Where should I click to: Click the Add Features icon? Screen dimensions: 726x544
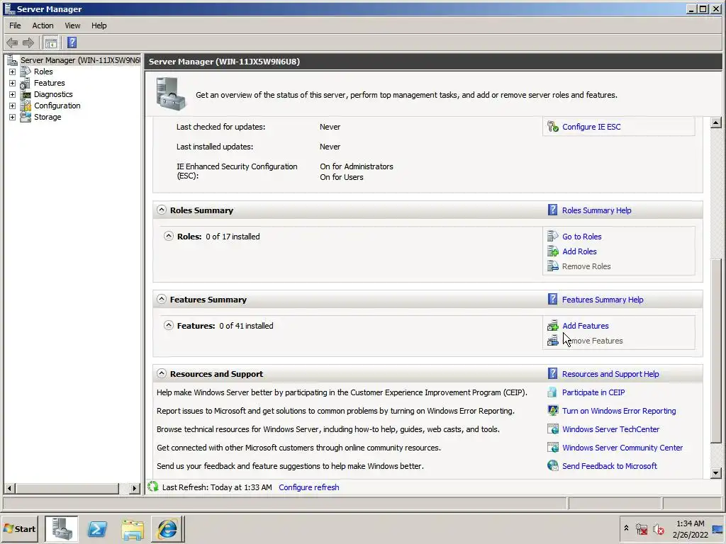(553, 326)
